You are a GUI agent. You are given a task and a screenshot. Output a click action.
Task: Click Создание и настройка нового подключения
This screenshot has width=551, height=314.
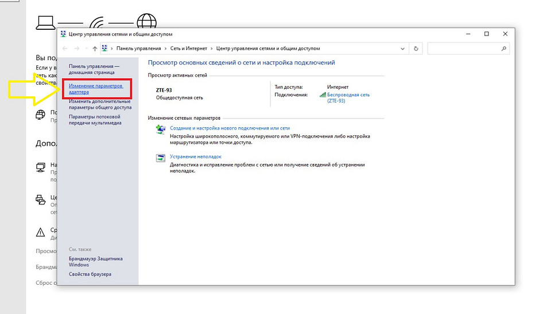point(230,128)
